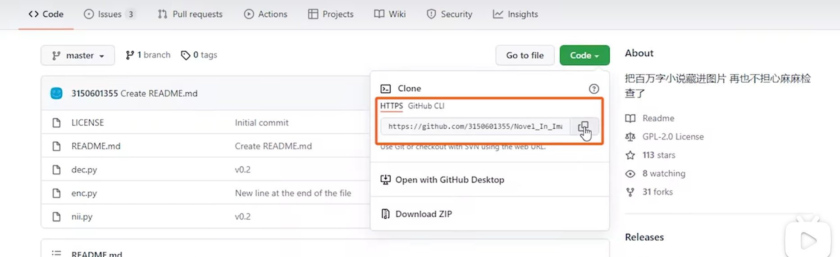The width and height of the screenshot is (840, 257).
Task: Switch to the GitHub CLI clone tab
Action: coord(426,106)
